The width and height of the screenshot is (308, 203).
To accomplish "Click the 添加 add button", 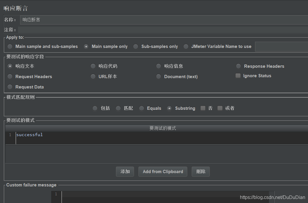I will pos(125,172).
